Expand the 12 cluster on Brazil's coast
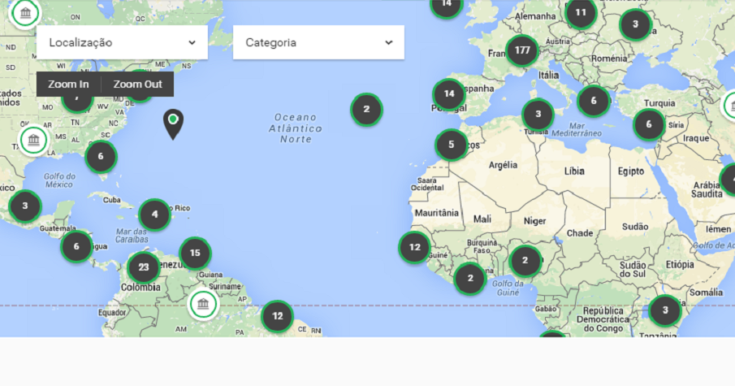The width and height of the screenshot is (735, 386). [x=277, y=316]
